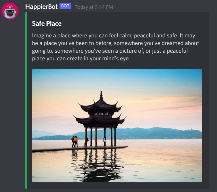This screenshot has height=192, width=217.
Task: Click the person standing inside the pagoda
Action: [x=105, y=141]
